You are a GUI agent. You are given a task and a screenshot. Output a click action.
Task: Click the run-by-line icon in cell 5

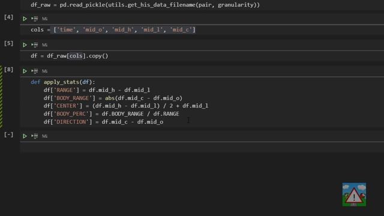(x=35, y=45)
